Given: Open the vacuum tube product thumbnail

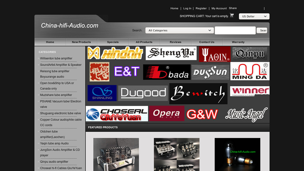Looking at the screenshot, I should click(x=237, y=154).
